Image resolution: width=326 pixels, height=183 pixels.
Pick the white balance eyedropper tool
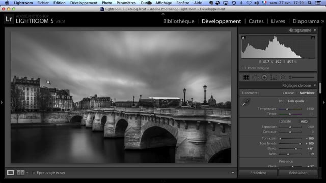[x=246, y=102]
